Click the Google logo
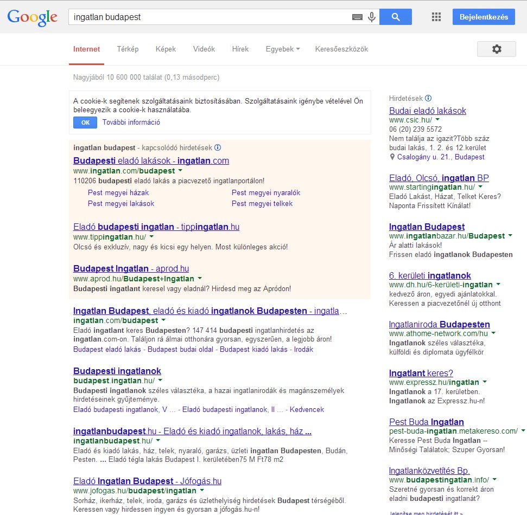Image resolution: width=527 pixels, height=515 pixels. click(32, 17)
